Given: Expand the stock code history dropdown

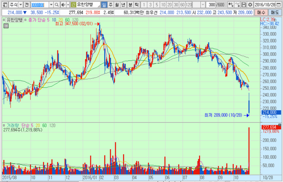Looking at the screenshot, I should point(51,4).
